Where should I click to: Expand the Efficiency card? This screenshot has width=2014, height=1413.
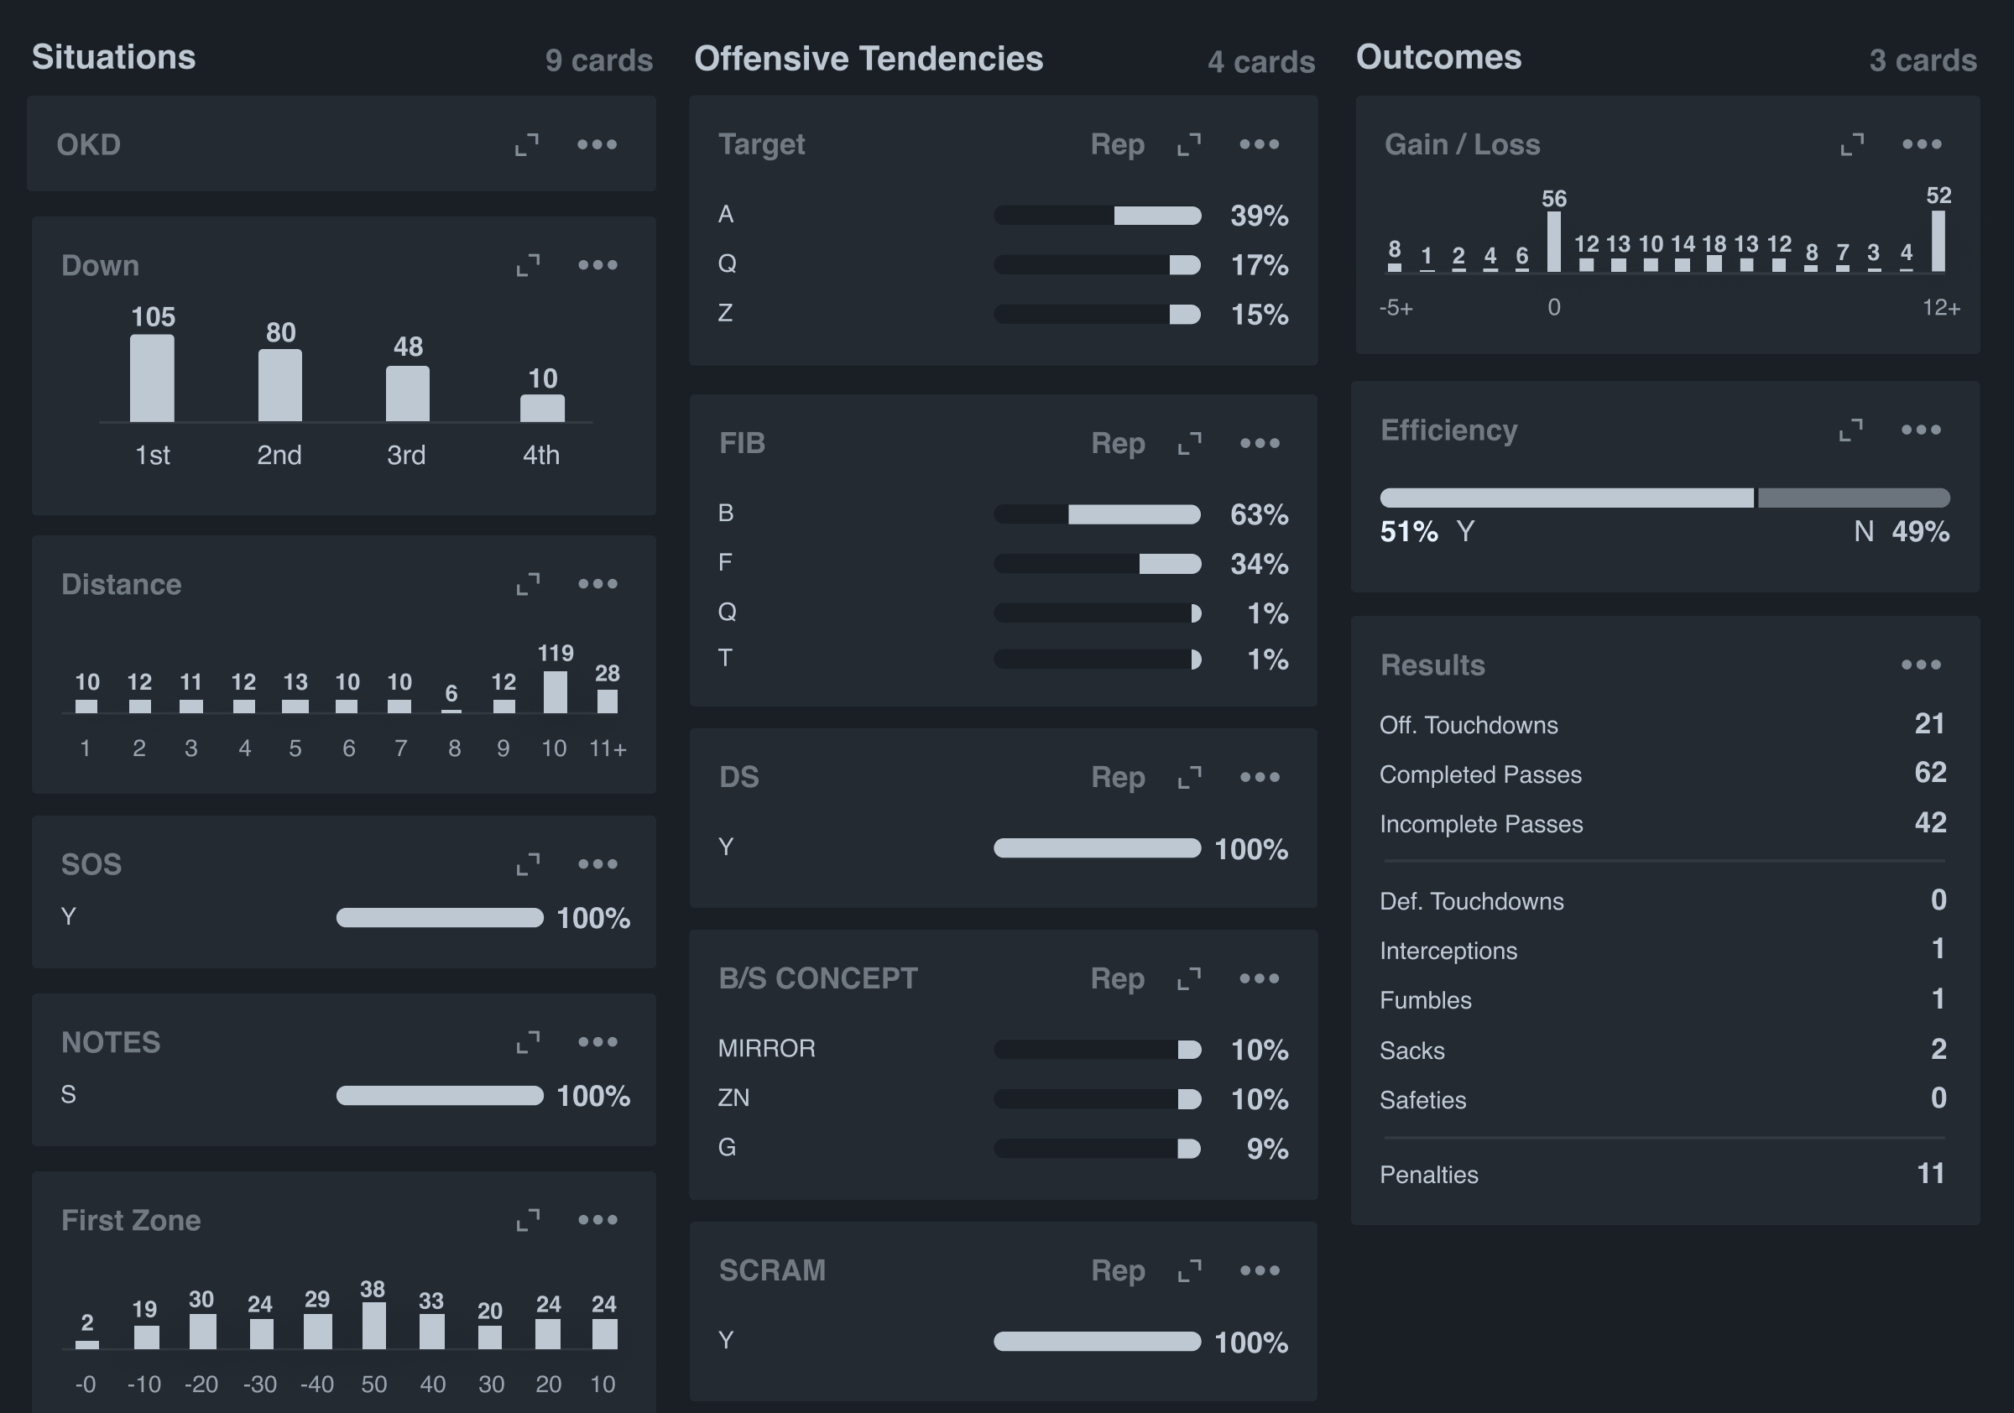click(x=1851, y=430)
